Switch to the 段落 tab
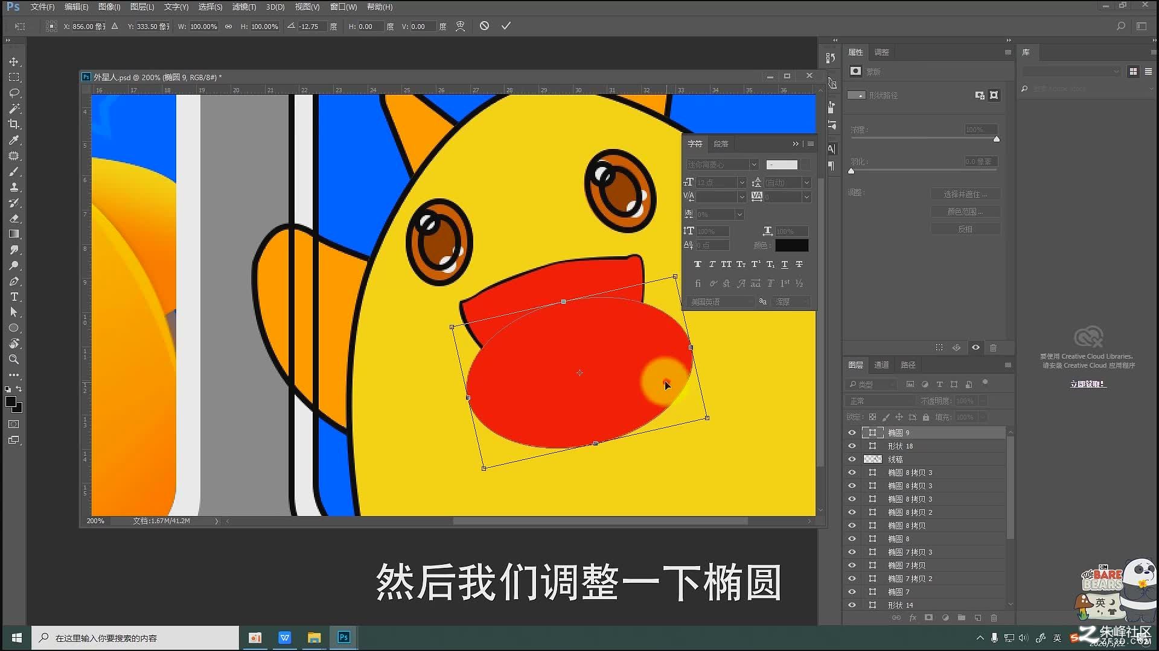 [721, 144]
